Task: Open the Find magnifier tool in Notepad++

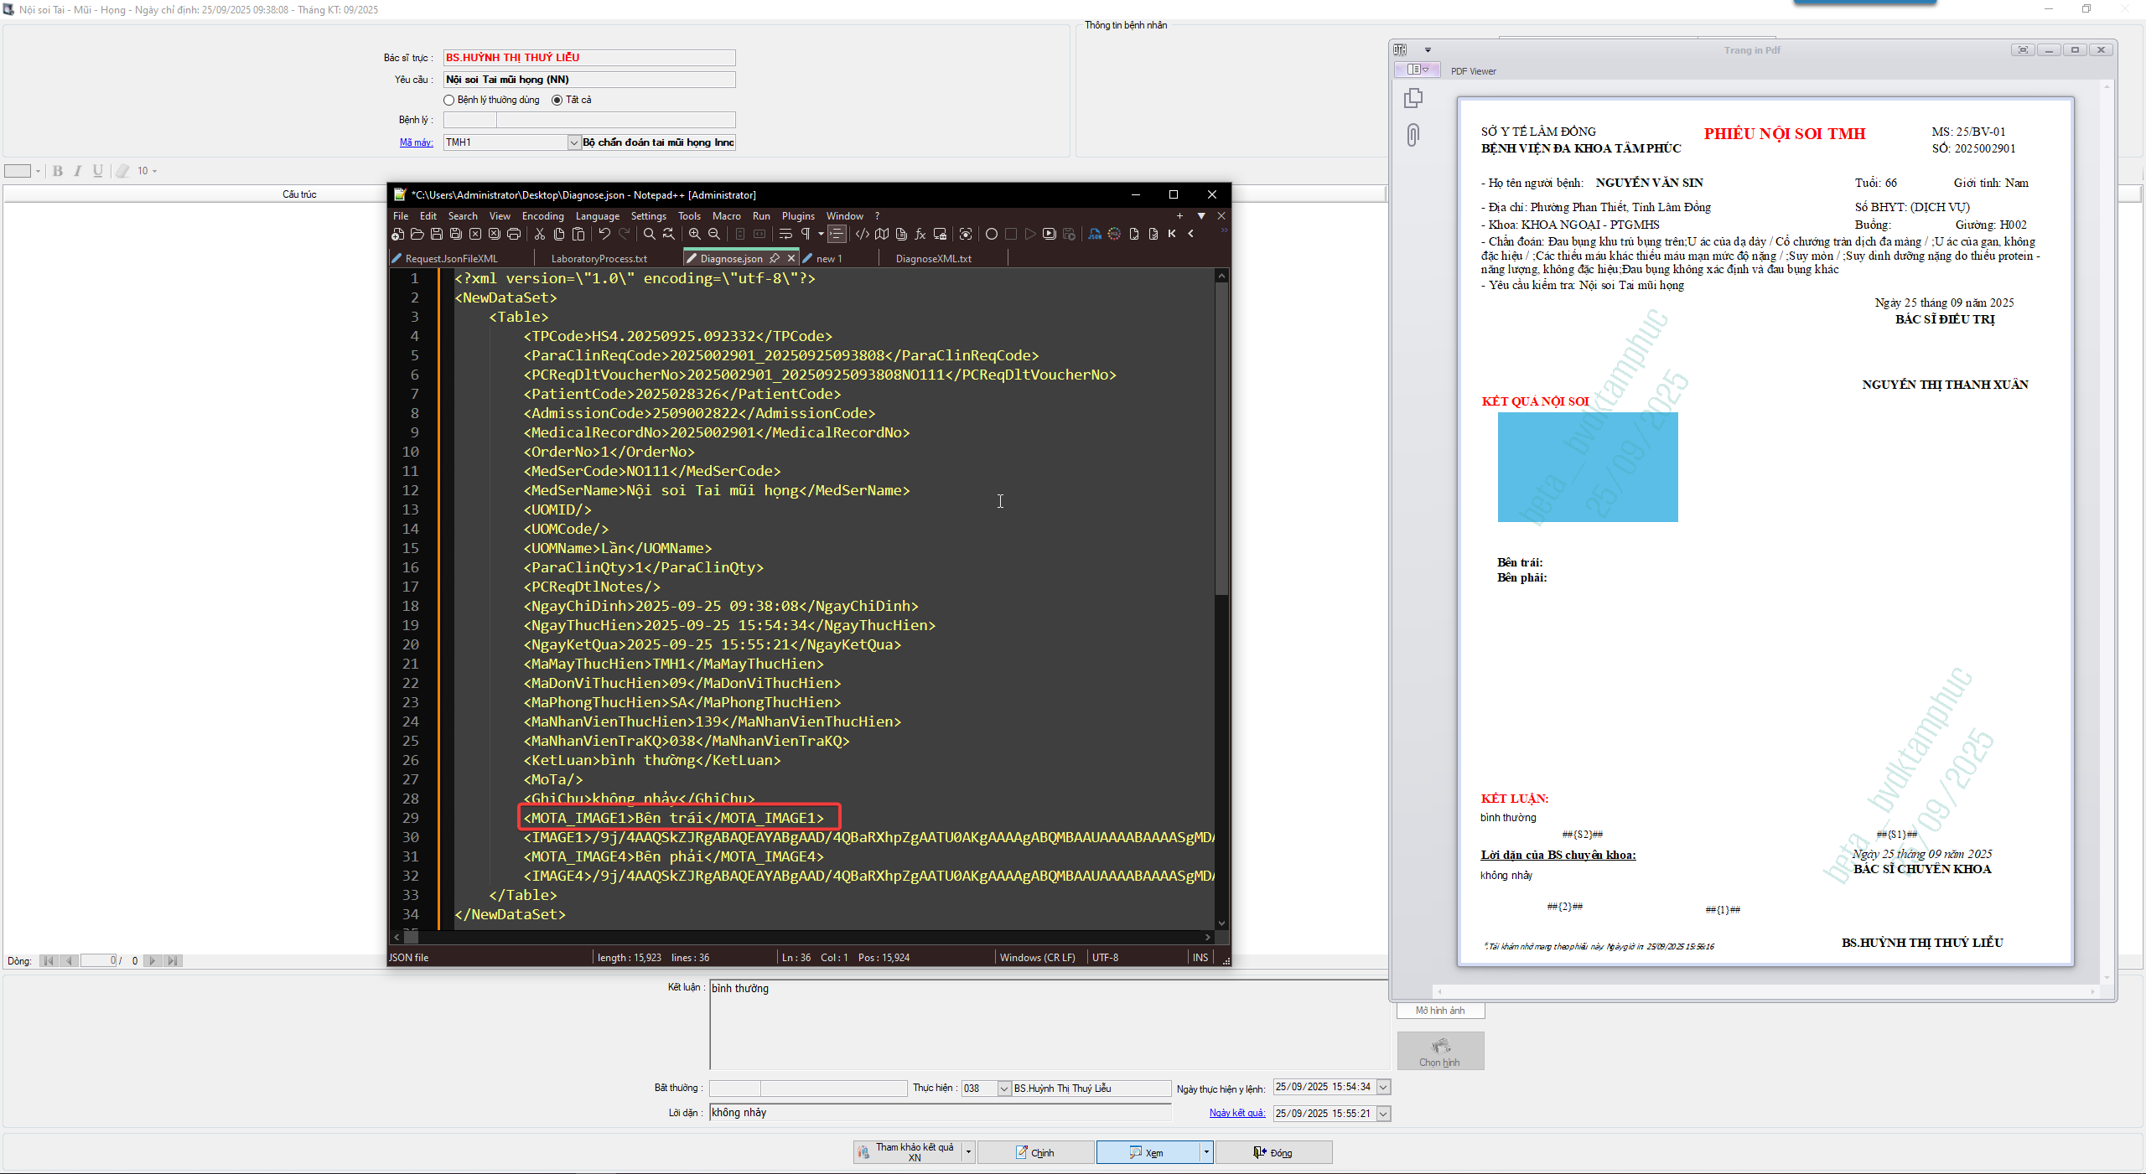Action: [x=649, y=235]
